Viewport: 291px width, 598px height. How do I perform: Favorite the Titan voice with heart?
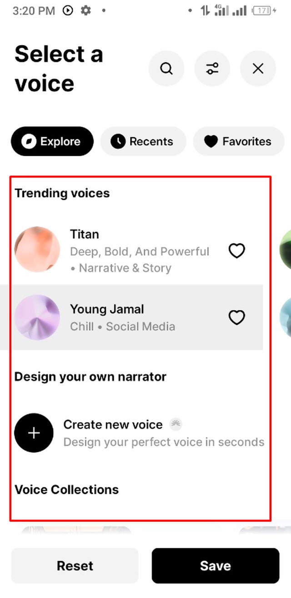pyautogui.click(x=236, y=251)
